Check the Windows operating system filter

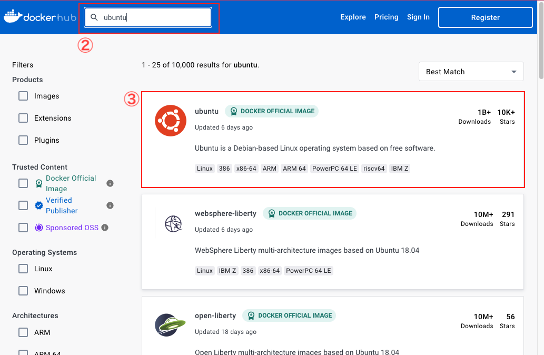click(x=23, y=291)
